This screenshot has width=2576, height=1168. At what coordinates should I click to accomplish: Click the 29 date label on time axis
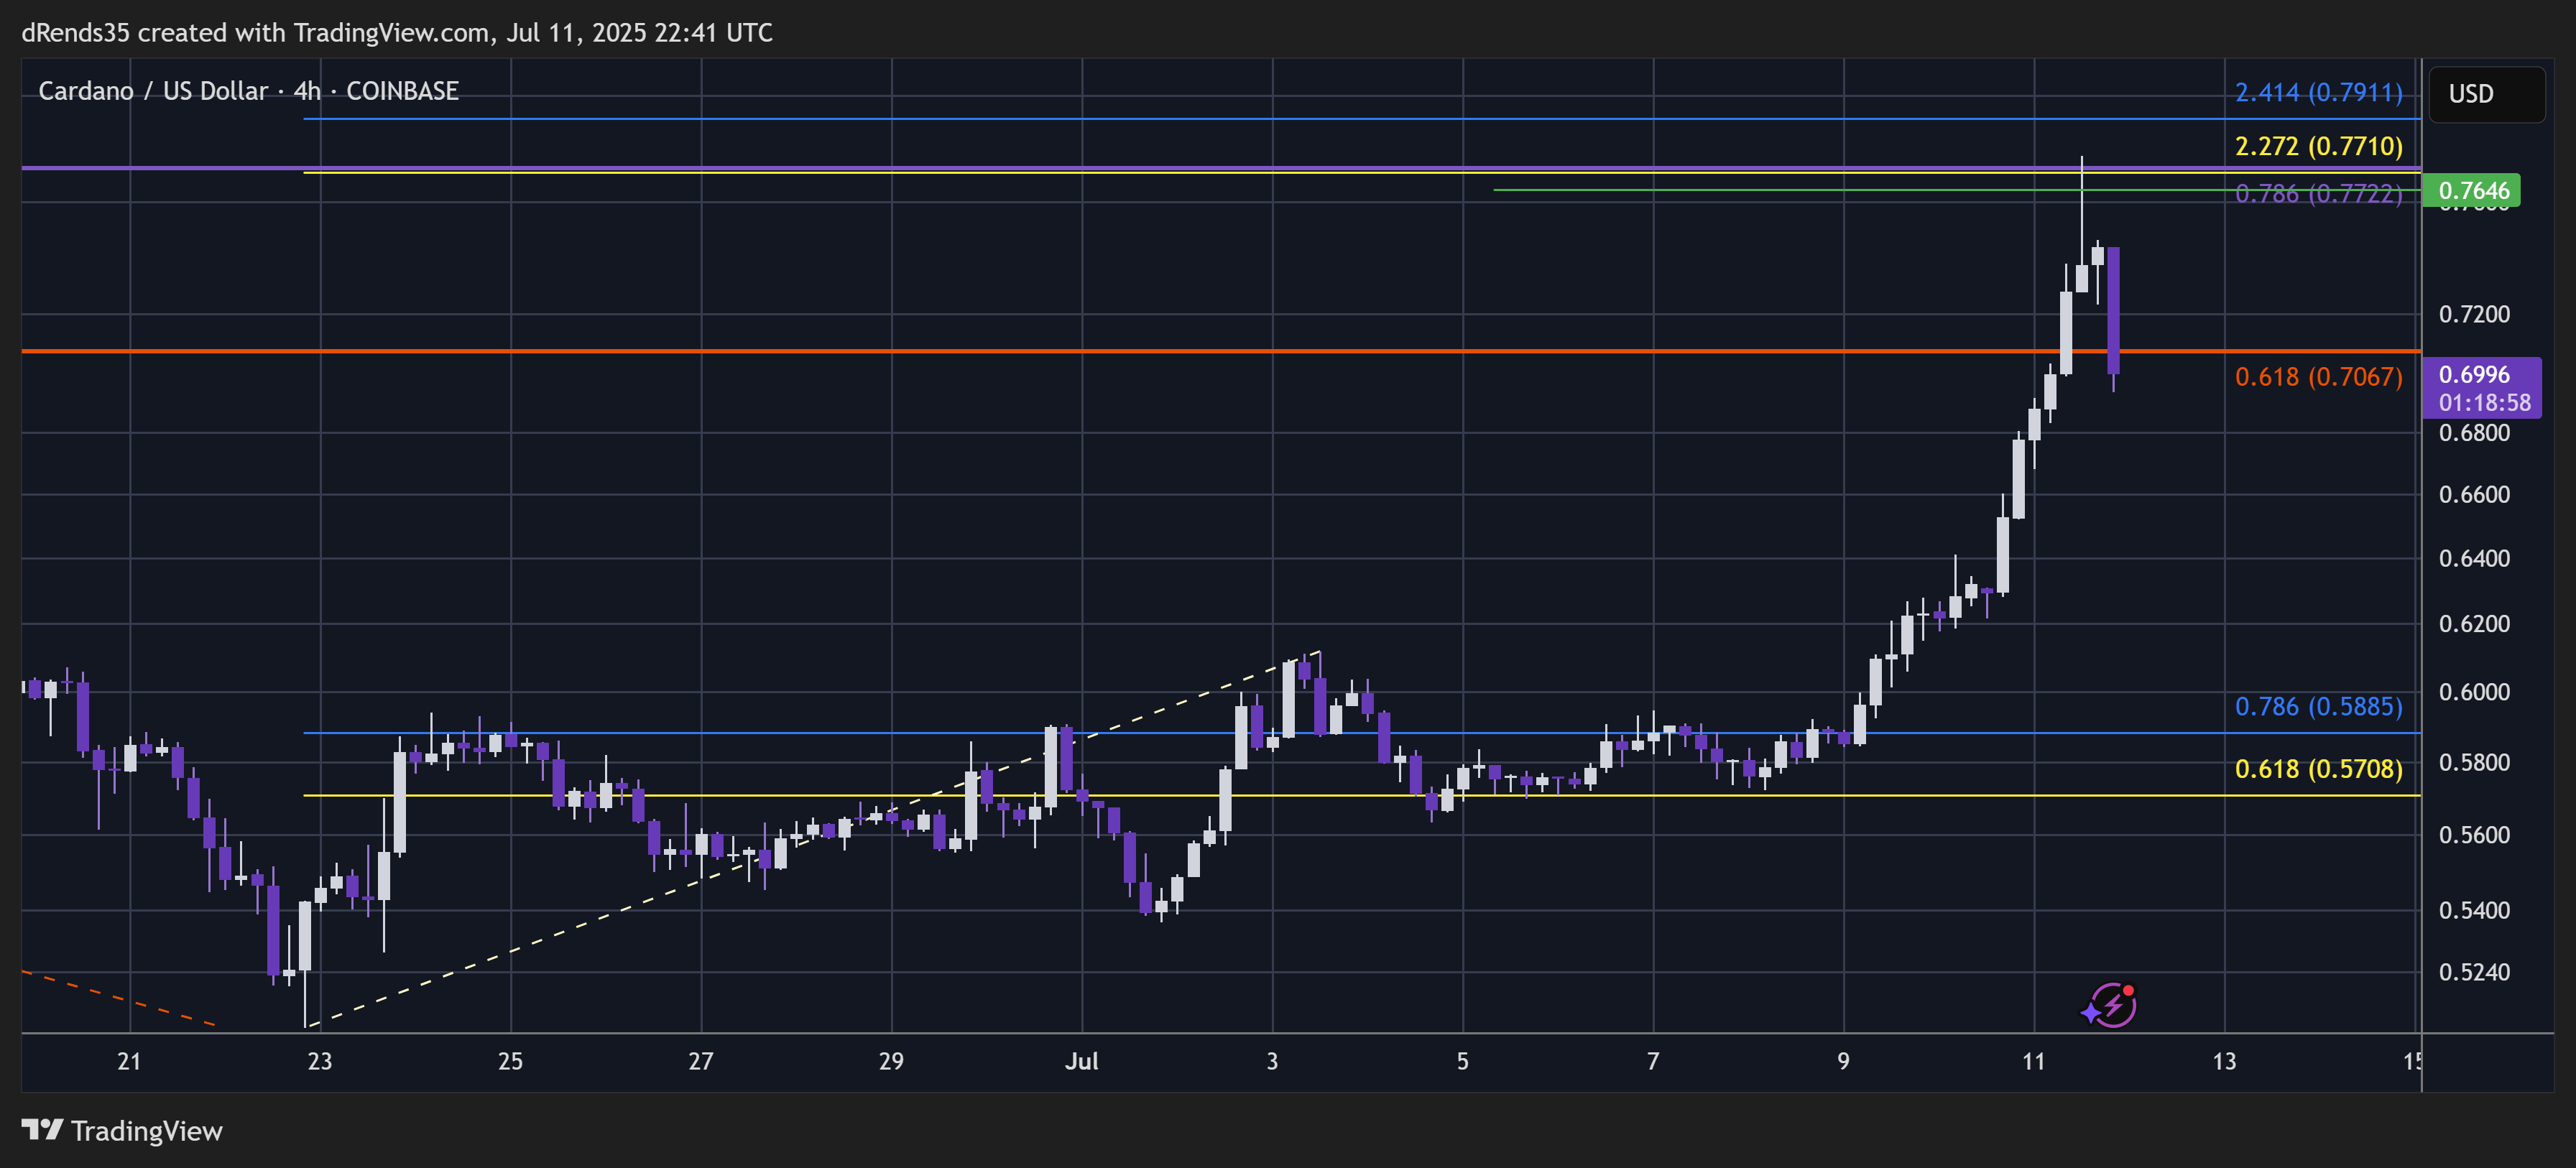891,1062
